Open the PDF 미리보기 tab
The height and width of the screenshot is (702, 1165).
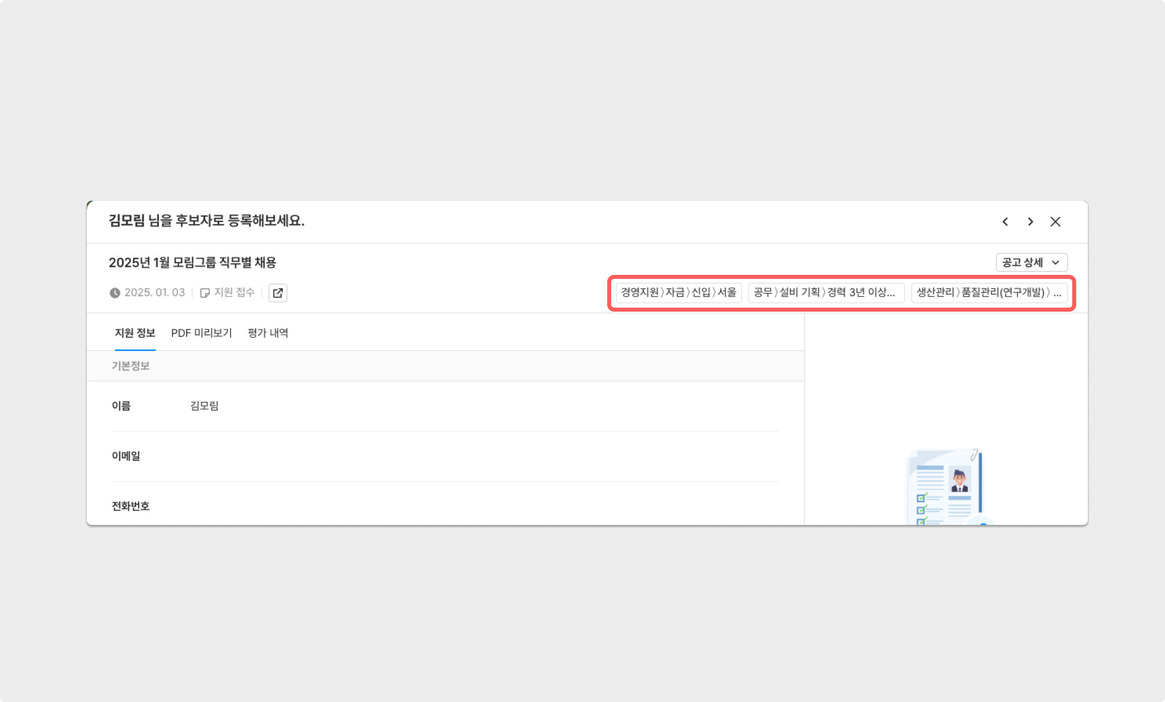point(201,333)
